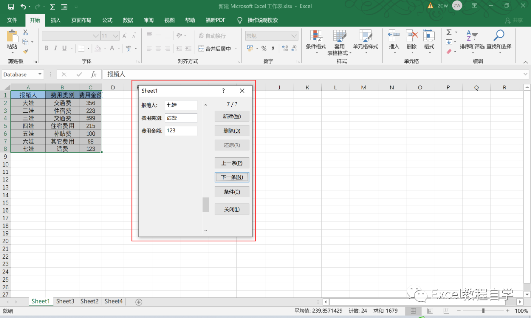Expand the Merge & Center (合并后居中) dropdown arrow
Viewport: 531px width, 318px height.
236,49
